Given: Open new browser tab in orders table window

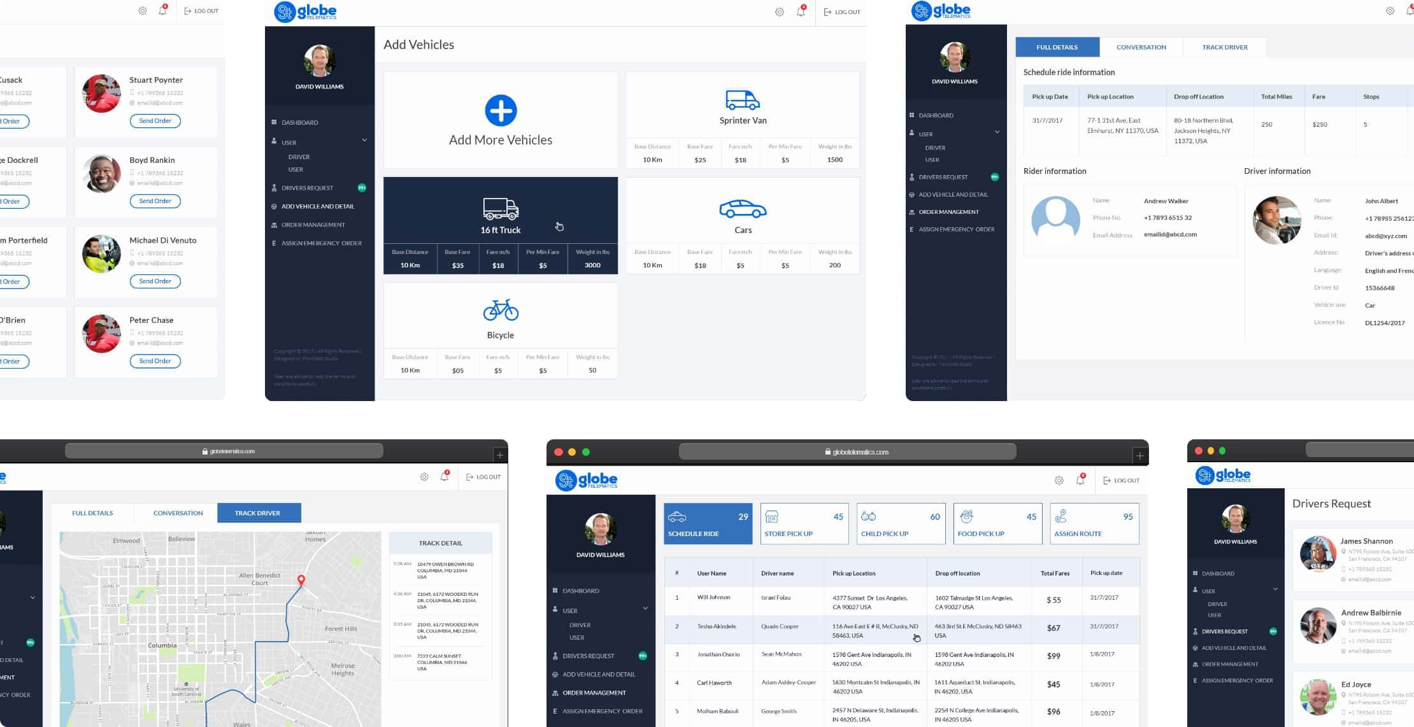Looking at the screenshot, I should pyautogui.click(x=1140, y=455).
